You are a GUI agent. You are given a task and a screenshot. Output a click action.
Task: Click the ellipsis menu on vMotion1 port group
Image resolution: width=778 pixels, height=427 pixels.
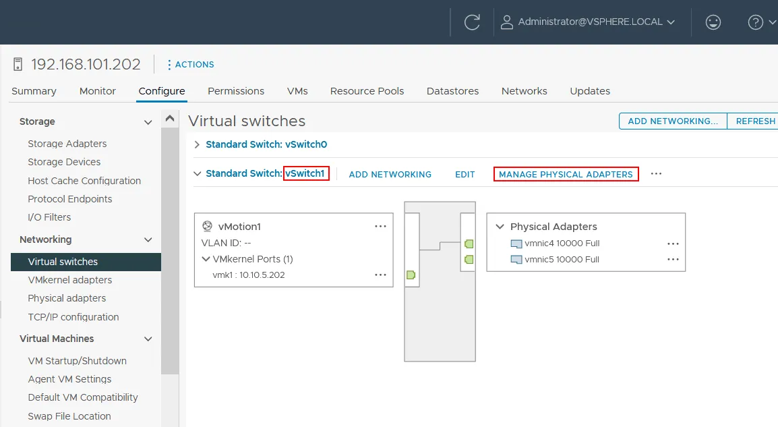pos(380,226)
